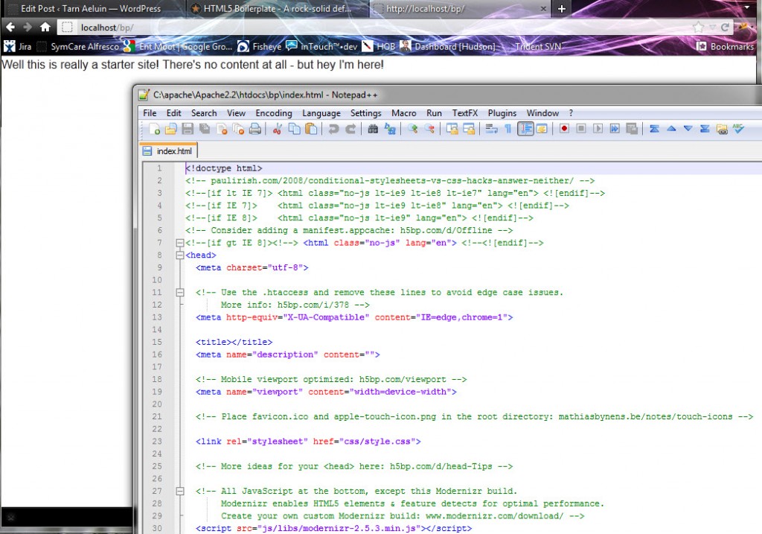Click the Trident SVN bookmark

[x=540, y=45]
